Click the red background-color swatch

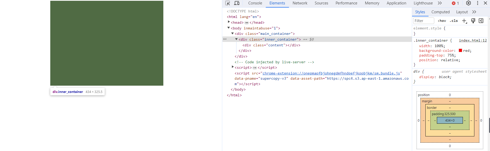[x=460, y=51]
